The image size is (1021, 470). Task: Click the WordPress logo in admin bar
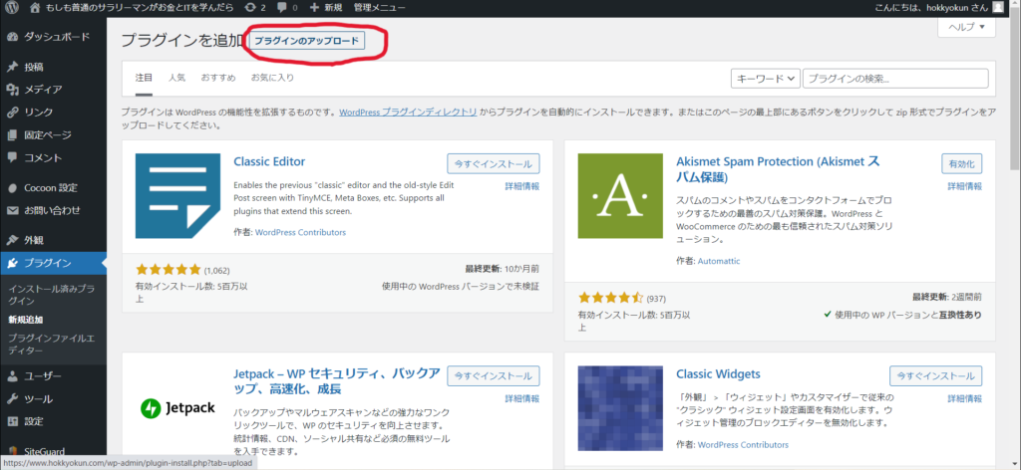[12, 8]
